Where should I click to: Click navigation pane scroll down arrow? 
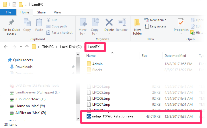point(78,119)
